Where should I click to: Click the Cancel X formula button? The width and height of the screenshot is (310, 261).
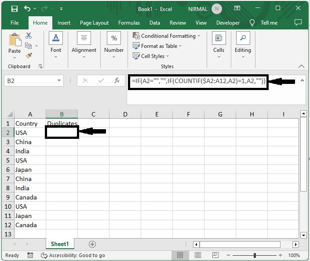85,80
